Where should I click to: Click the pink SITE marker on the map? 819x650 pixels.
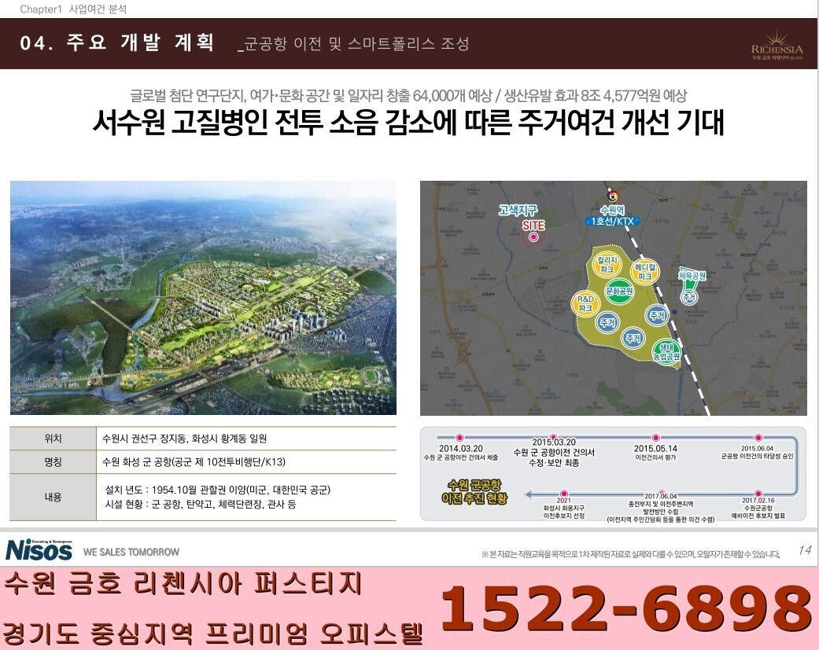pyautogui.click(x=533, y=237)
